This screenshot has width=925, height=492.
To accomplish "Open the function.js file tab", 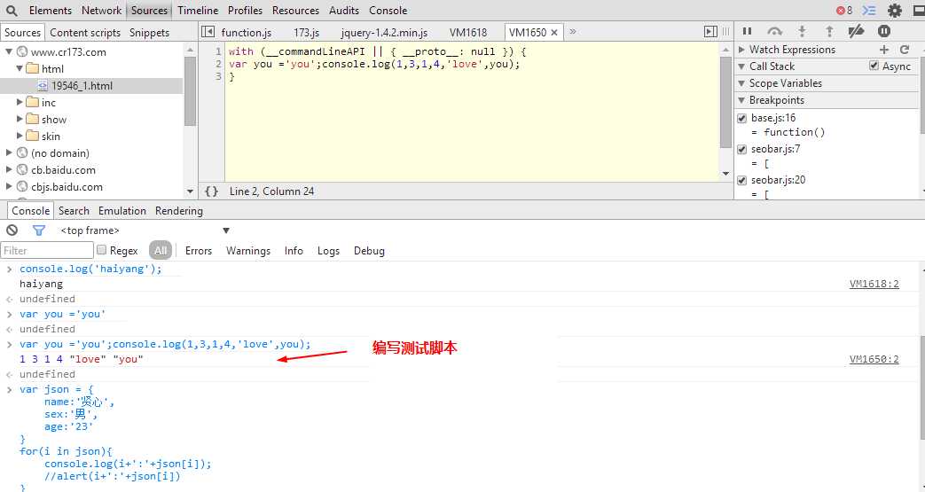I will pyautogui.click(x=246, y=33).
